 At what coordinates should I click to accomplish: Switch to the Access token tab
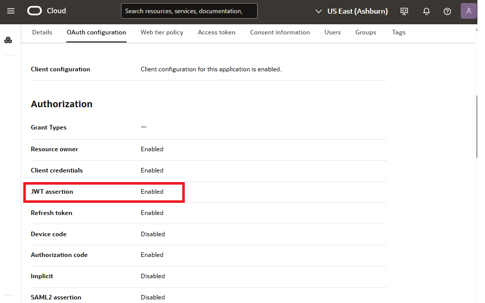point(216,32)
